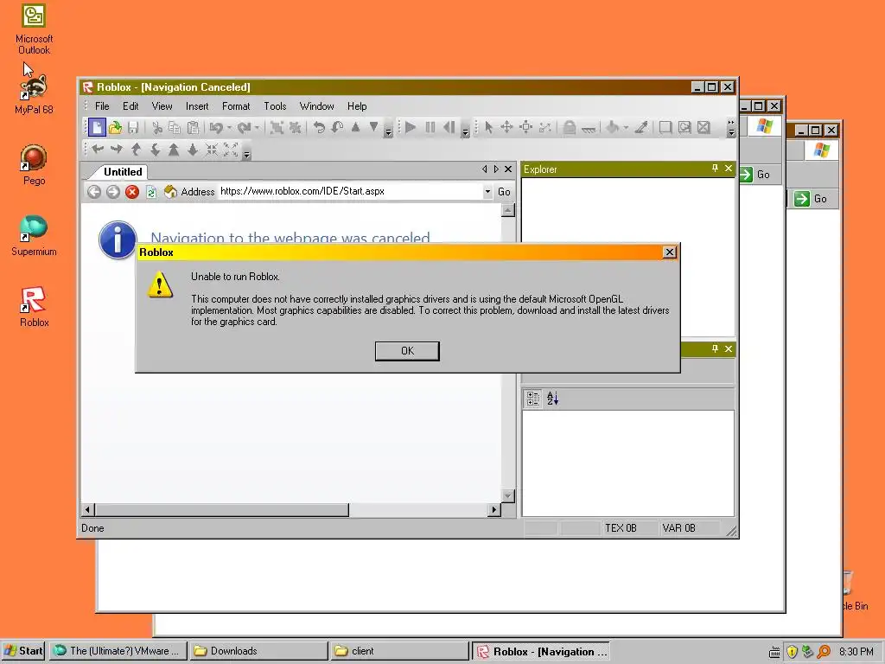Click the address URL input field
The image size is (885, 664).
[350, 191]
